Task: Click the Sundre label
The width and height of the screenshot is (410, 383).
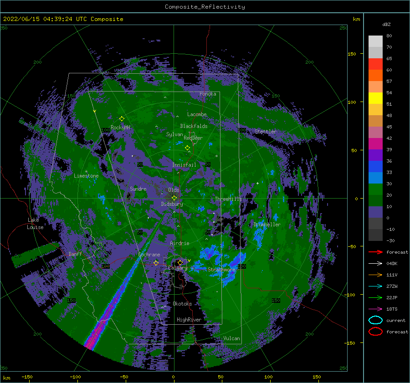Action: click(138, 189)
